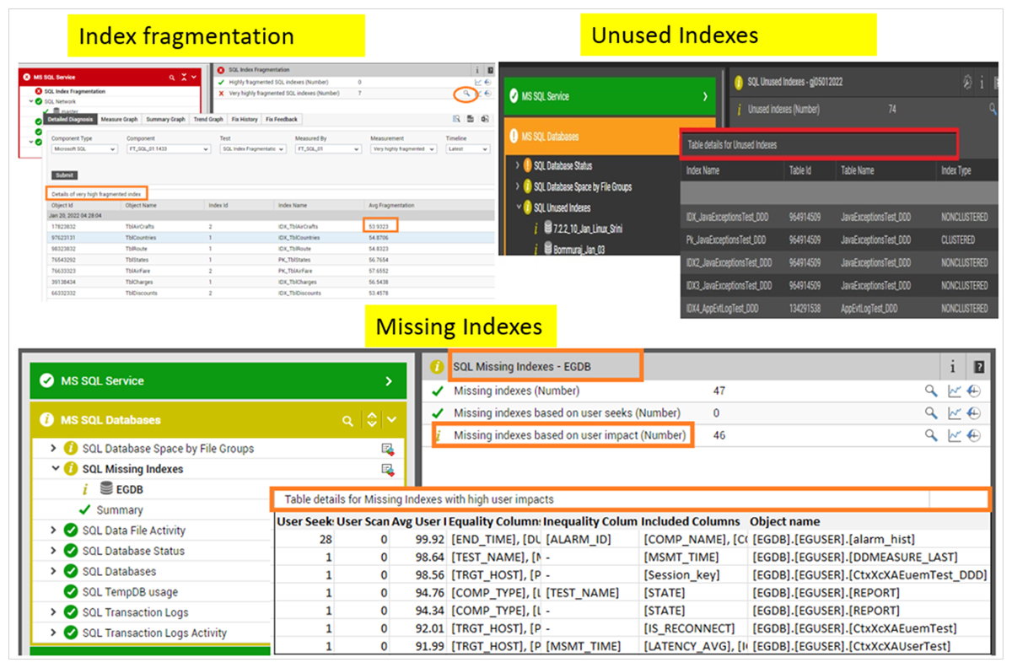Open Component dropdown showing FT_SQL_01:1433
The height and width of the screenshot is (668, 1012).
[x=168, y=148]
